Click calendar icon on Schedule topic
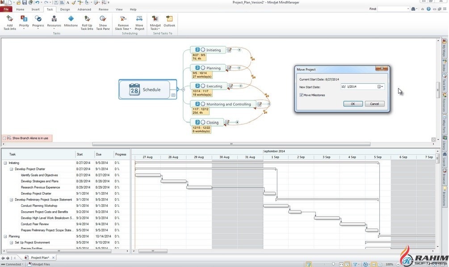 tap(134, 90)
